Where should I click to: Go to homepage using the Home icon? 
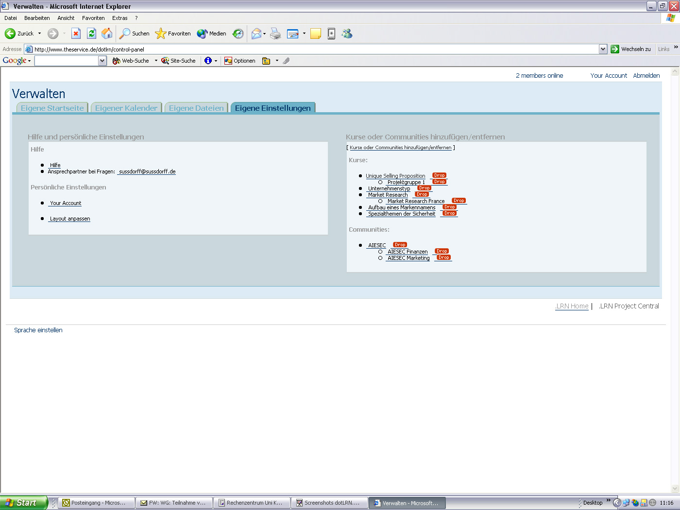pyautogui.click(x=106, y=34)
